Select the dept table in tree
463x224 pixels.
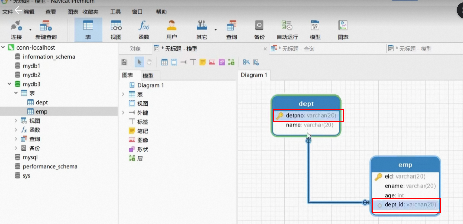[x=42, y=102]
